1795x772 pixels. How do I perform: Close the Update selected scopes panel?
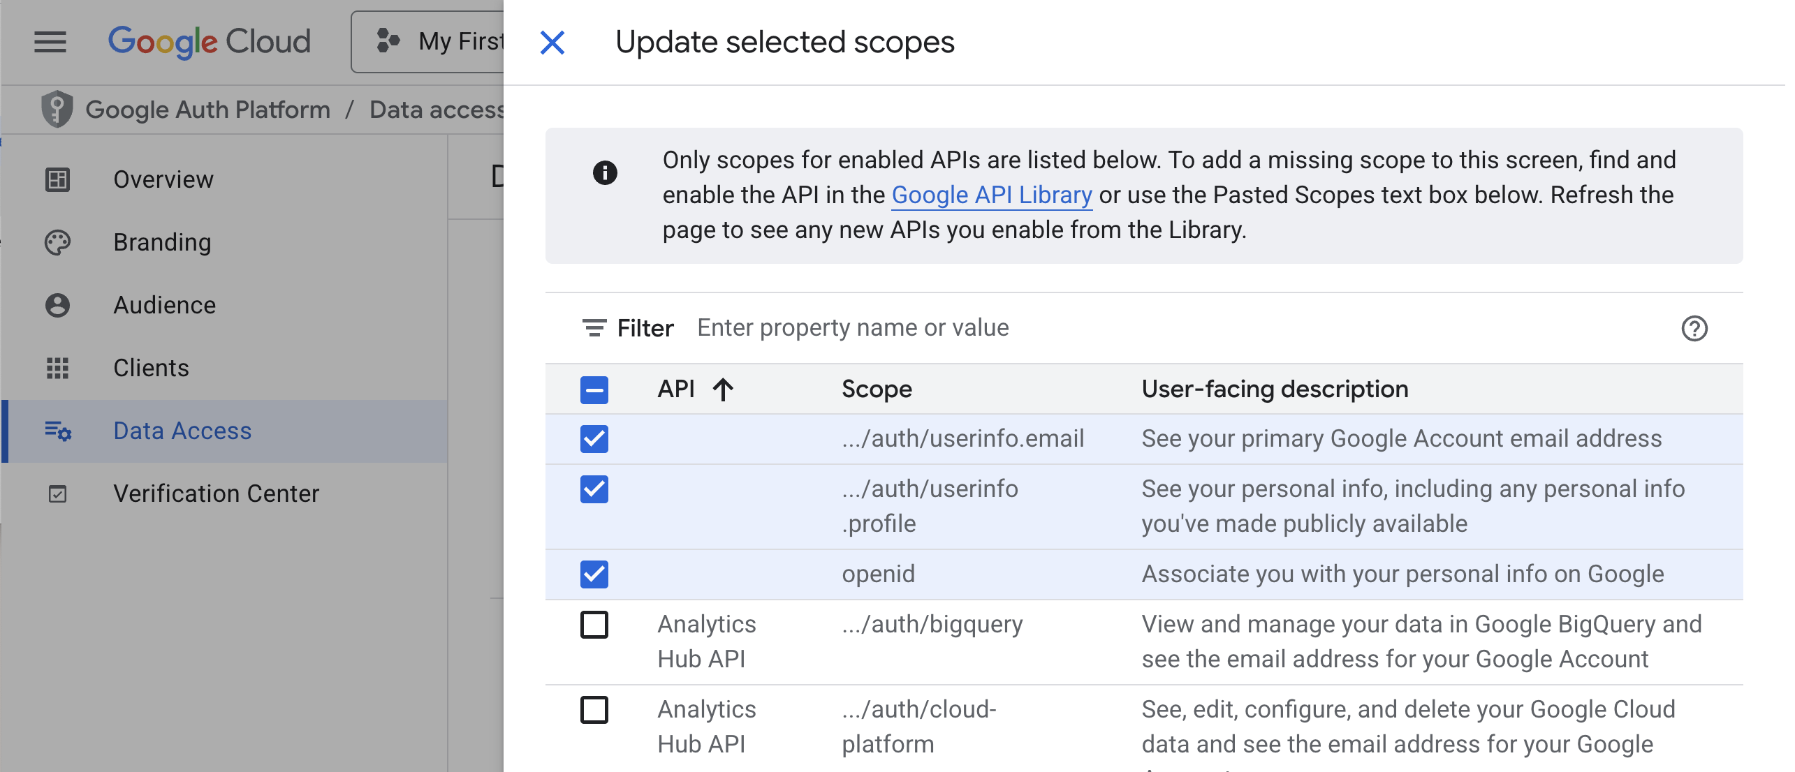tap(552, 43)
